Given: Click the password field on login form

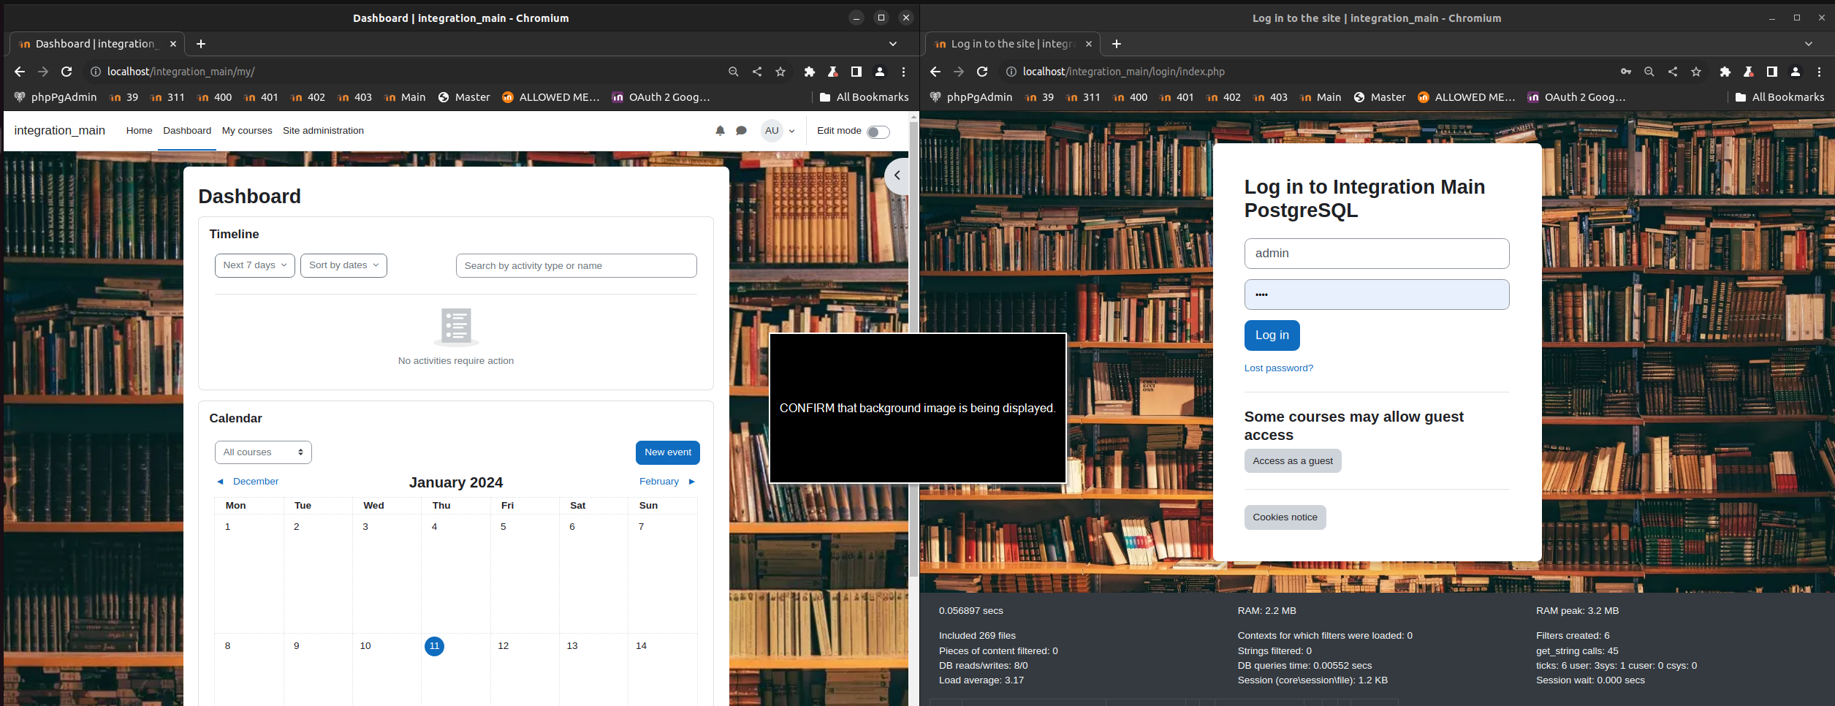Looking at the screenshot, I should pos(1377,295).
